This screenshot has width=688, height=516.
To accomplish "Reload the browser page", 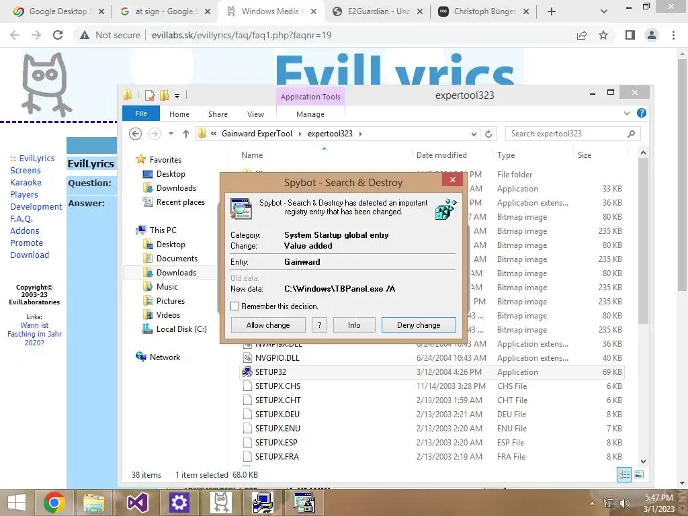I will [58, 35].
